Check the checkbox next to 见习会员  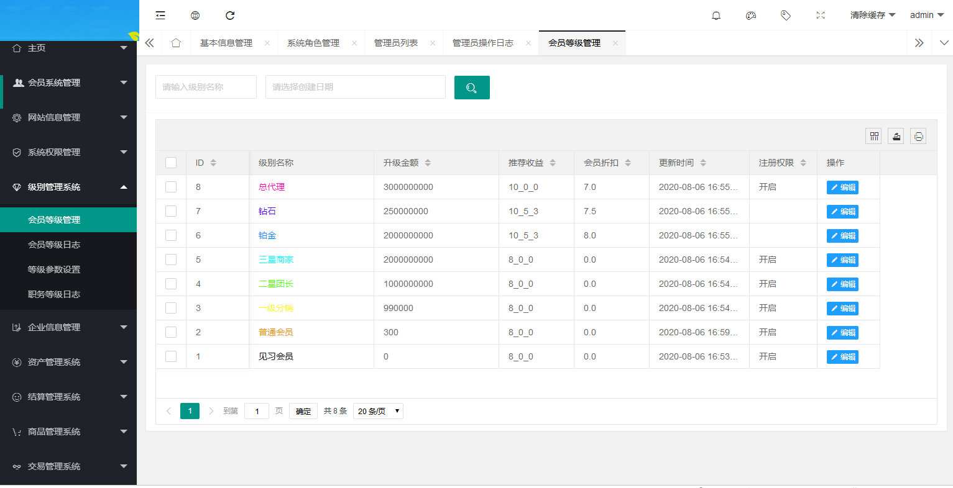pyautogui.click(x=170, y=356)
